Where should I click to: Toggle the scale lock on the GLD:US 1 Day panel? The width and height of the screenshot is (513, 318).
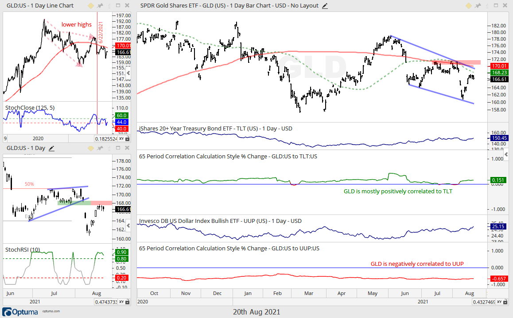pos(127,302)
